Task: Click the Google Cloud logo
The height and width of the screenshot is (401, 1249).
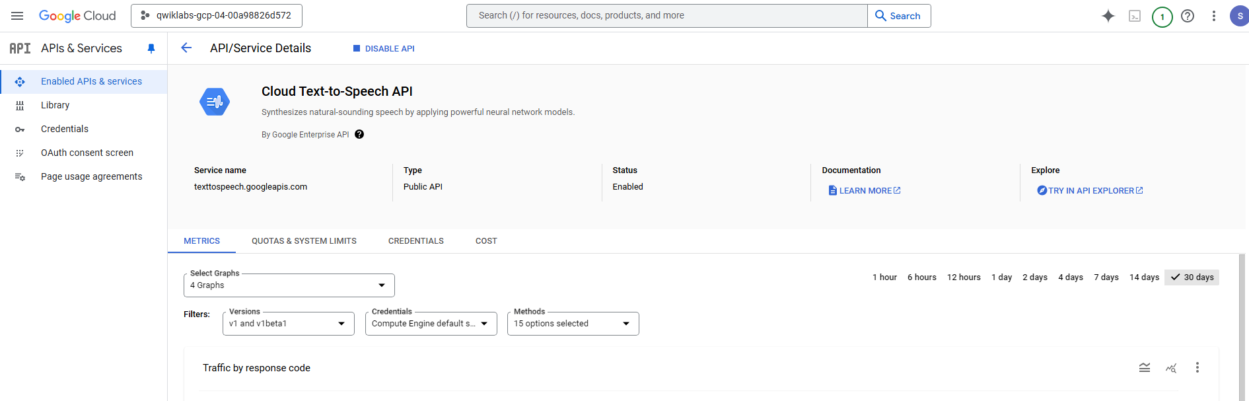Action: (77, 16)
